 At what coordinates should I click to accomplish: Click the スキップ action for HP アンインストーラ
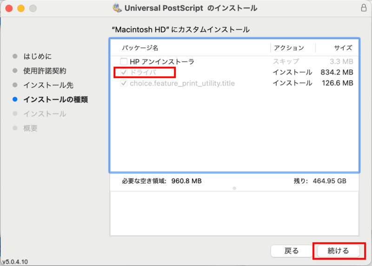coord(286,61)
